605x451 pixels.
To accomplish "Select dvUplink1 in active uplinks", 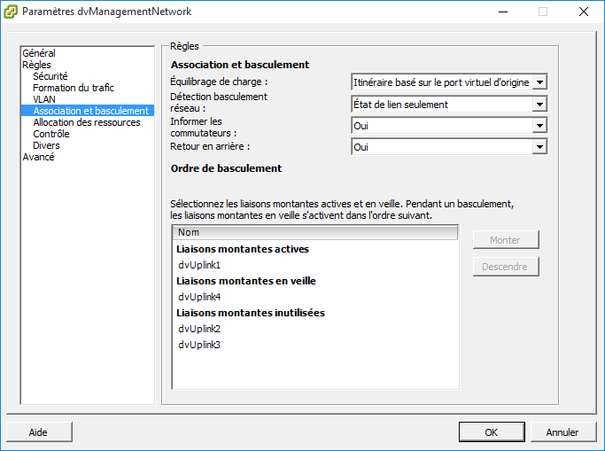I will 199,265.
